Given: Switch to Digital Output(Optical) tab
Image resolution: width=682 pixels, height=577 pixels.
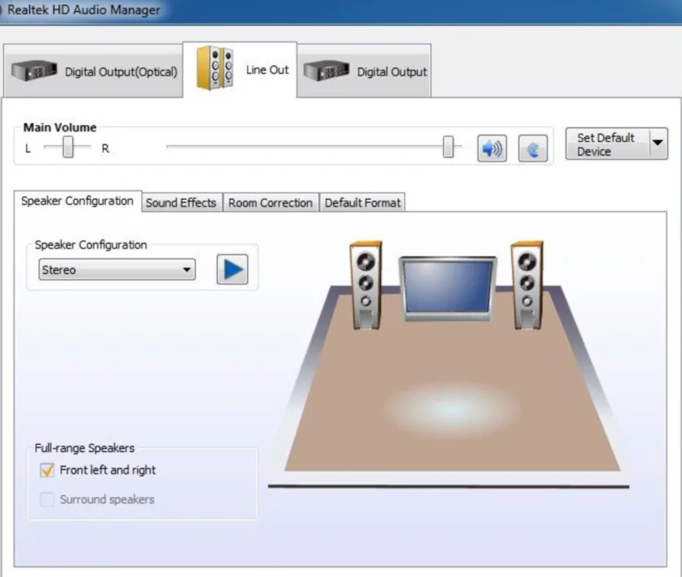Looking at the screenshot, I should click(x=93, y=71).
